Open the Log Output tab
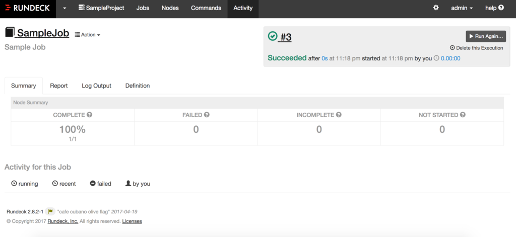This screenshot has height=237, width=516. (96, 86)
